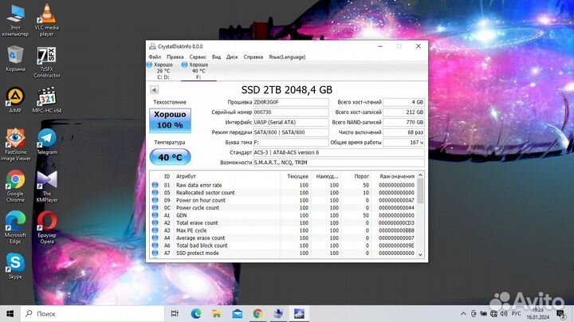Image resolution: width=574 pixels, height=322 pixels.
Task: Click the Порог column header
Action: pos(356,176)
